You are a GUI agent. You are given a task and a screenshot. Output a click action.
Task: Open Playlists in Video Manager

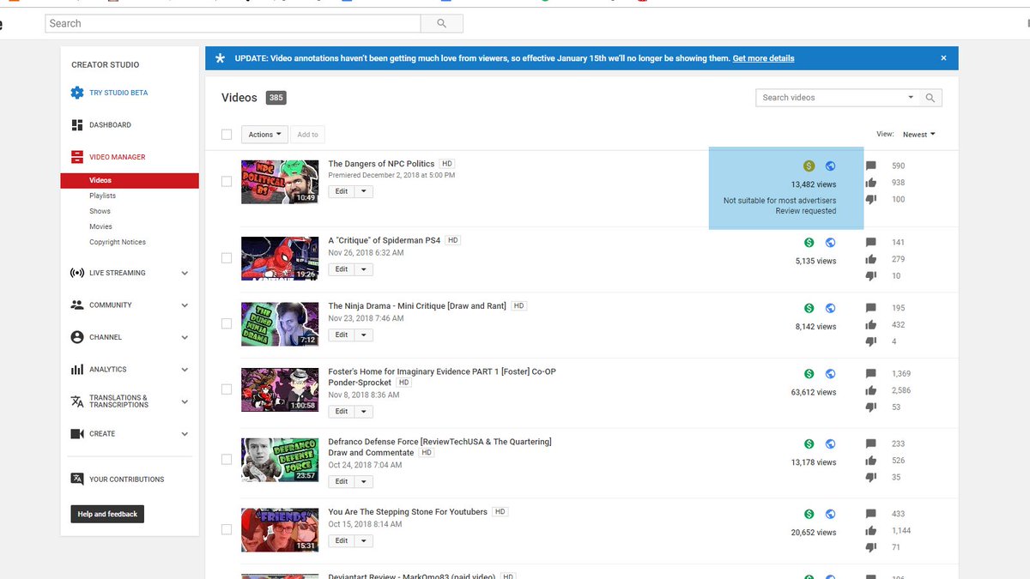pos(103,196)
